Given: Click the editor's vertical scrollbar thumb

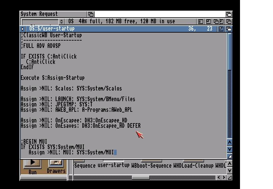Looking at the screenshot, I should point(229,52).
